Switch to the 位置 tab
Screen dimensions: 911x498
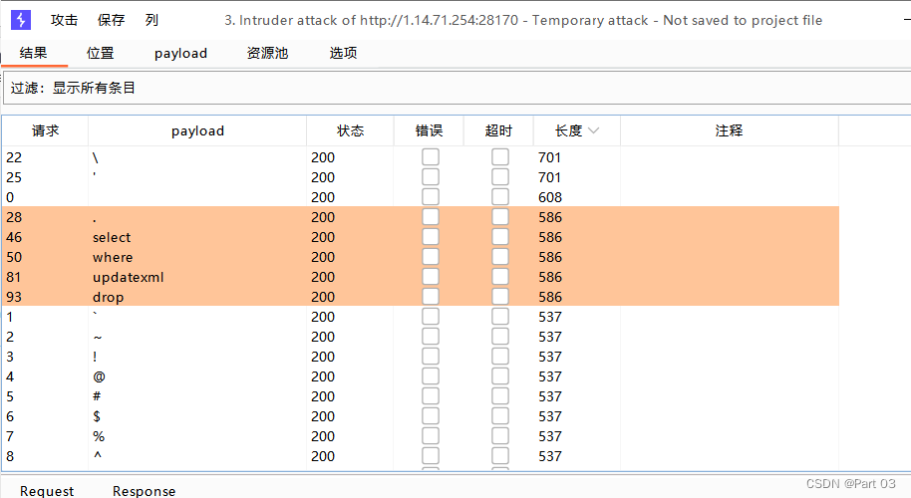tap(100, 54)
